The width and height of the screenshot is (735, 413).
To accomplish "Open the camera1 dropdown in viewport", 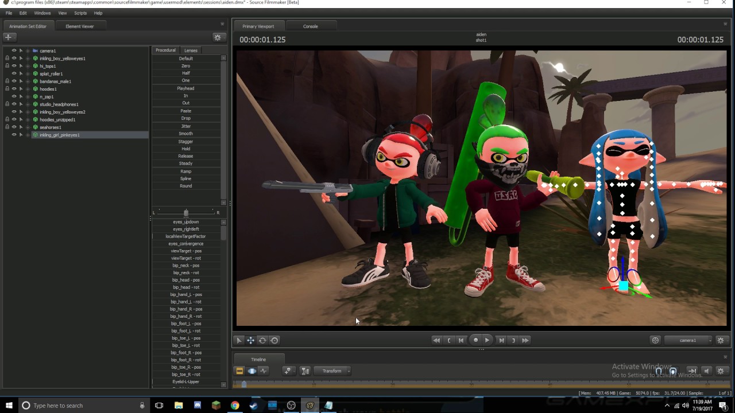I will pos(688,340).
